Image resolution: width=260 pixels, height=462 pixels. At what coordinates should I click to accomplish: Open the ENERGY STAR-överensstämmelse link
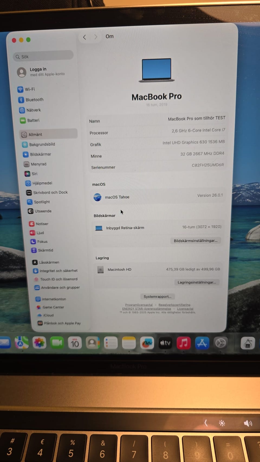(x=147, y=309)
